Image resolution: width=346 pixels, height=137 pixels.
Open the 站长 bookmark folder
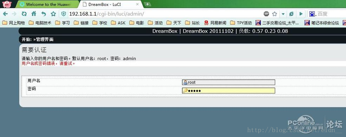(x=192, y=23)
